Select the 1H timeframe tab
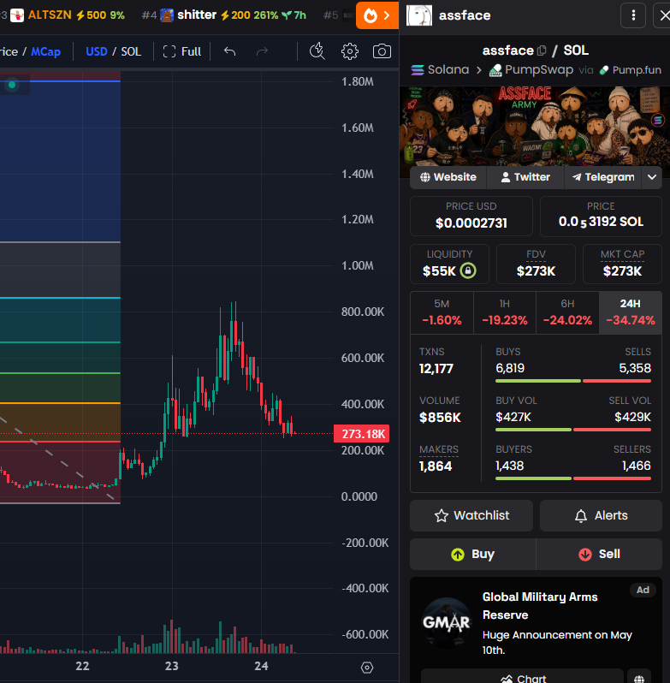Screen dimensions: 670x683 505,312
